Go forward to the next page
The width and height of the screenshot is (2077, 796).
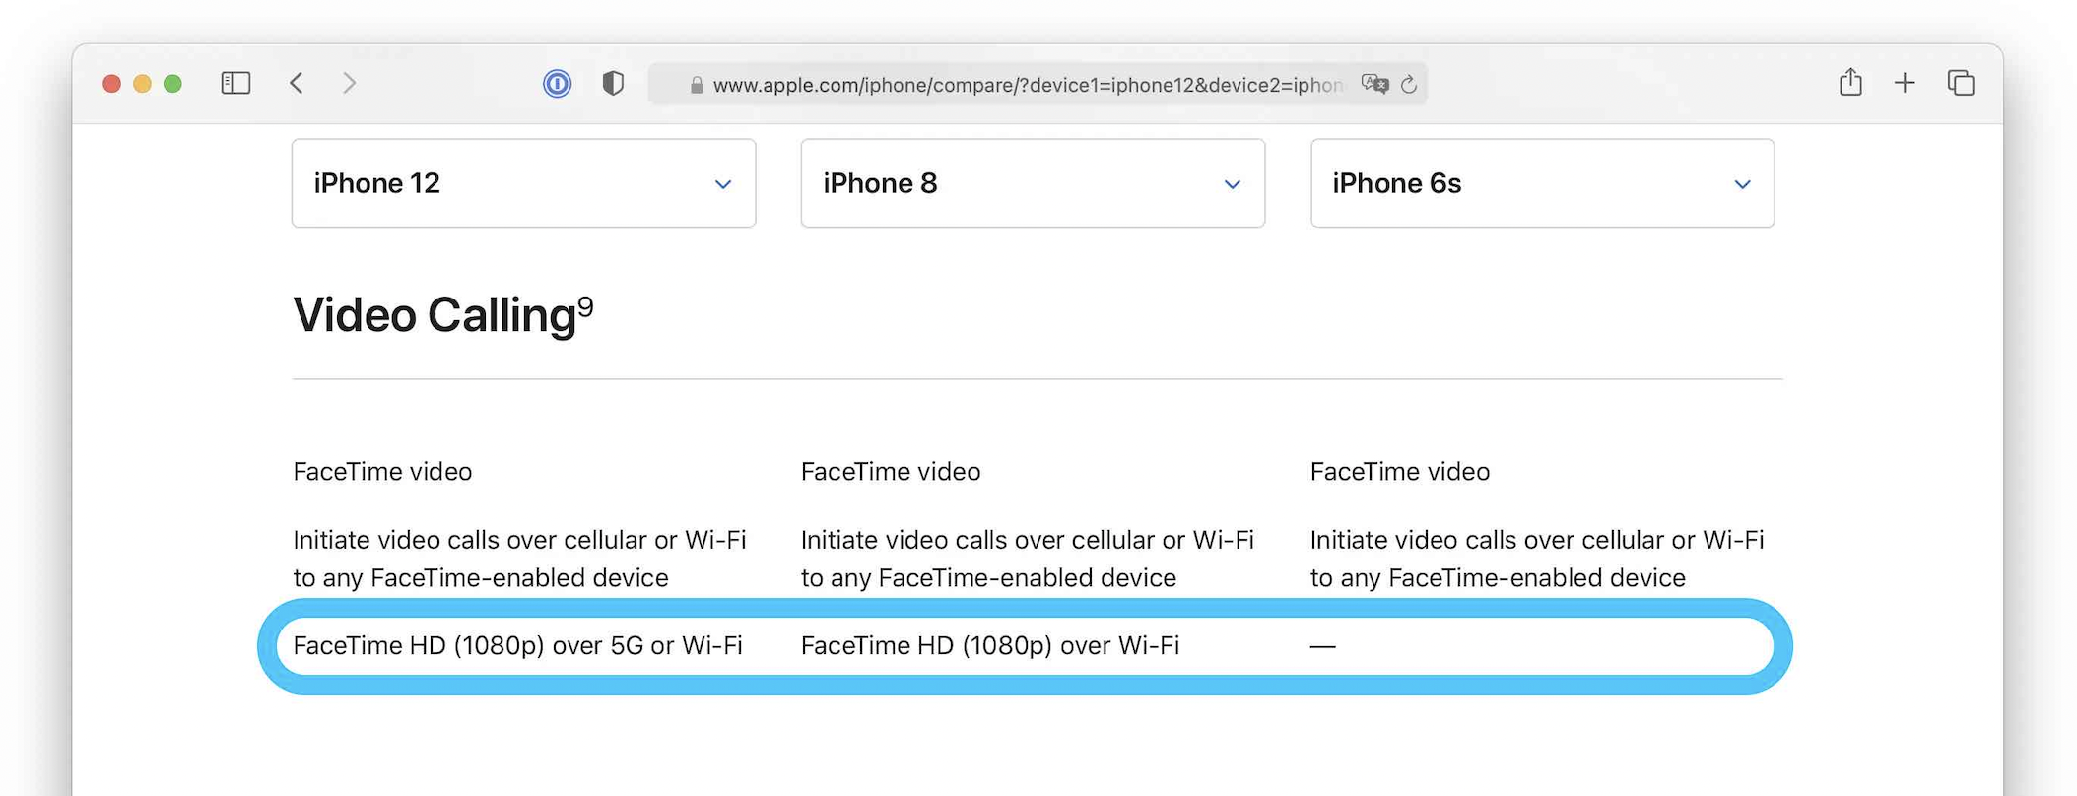(x=349, y=83)
